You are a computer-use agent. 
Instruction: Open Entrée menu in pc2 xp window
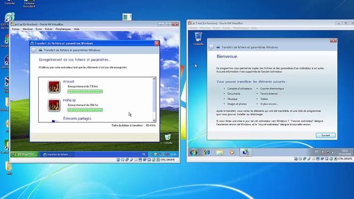(x=49, y=29)
